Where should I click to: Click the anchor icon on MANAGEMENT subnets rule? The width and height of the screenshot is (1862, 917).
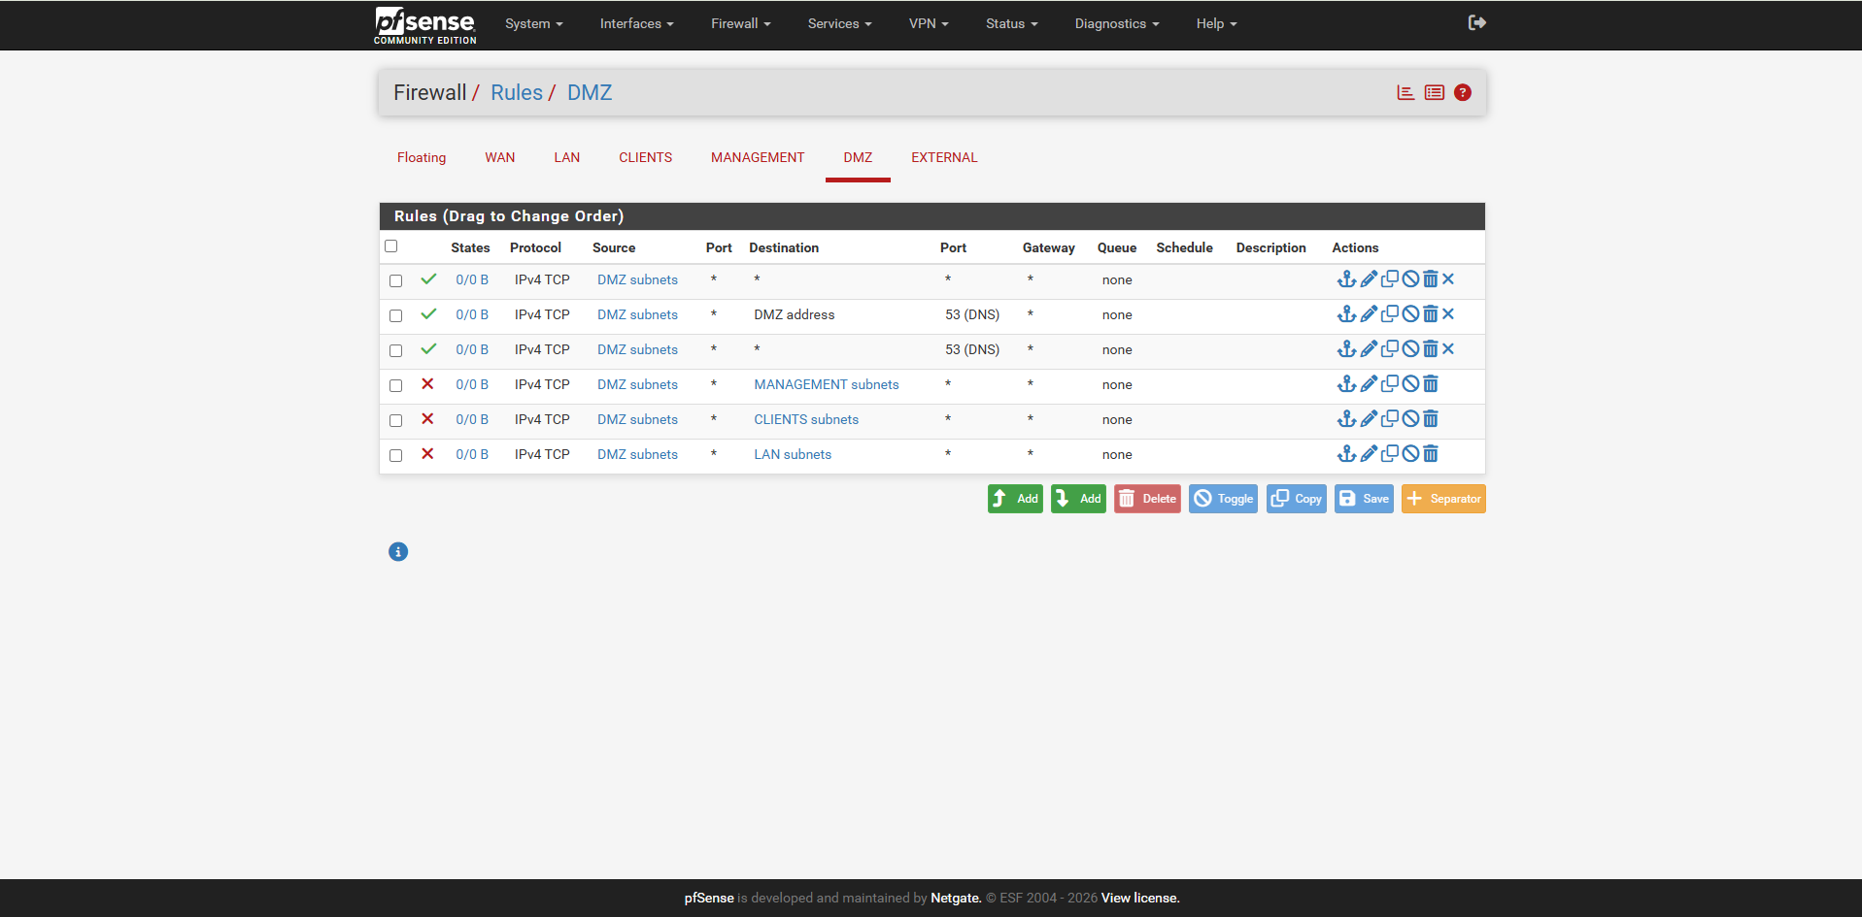coord(1346,384)
